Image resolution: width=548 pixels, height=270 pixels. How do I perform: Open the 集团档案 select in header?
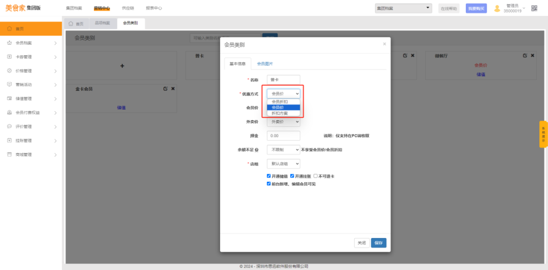[403, 9]
